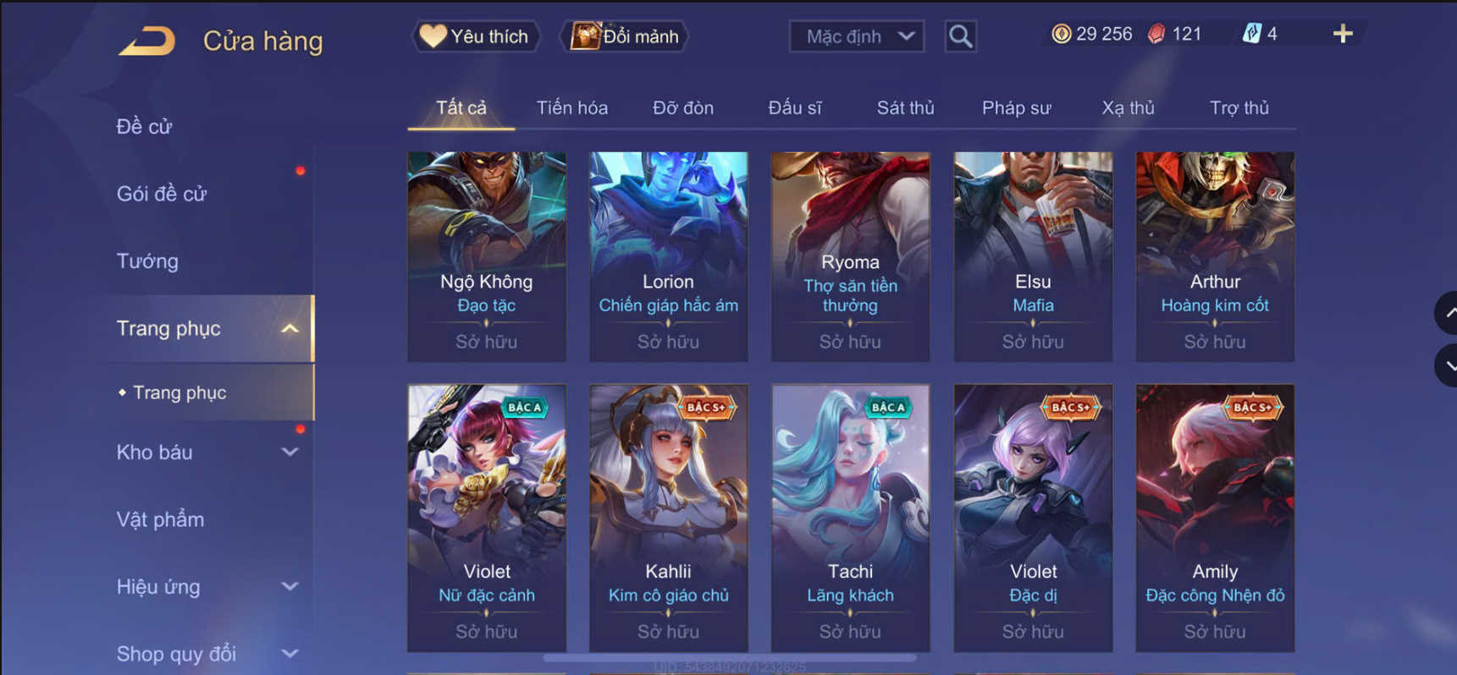This screenshot has width=1457, height=675.
Task: Open Tướng in the sidebar
Action: (147, 261)
